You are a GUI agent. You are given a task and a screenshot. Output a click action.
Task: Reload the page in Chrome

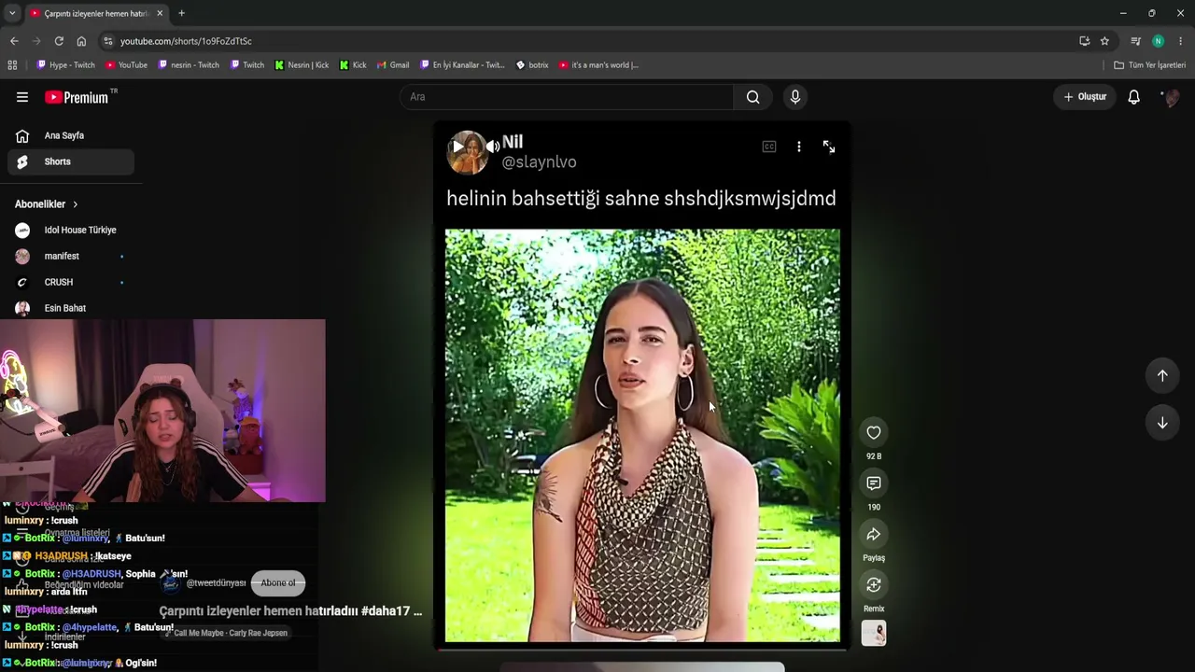[59, 41]
